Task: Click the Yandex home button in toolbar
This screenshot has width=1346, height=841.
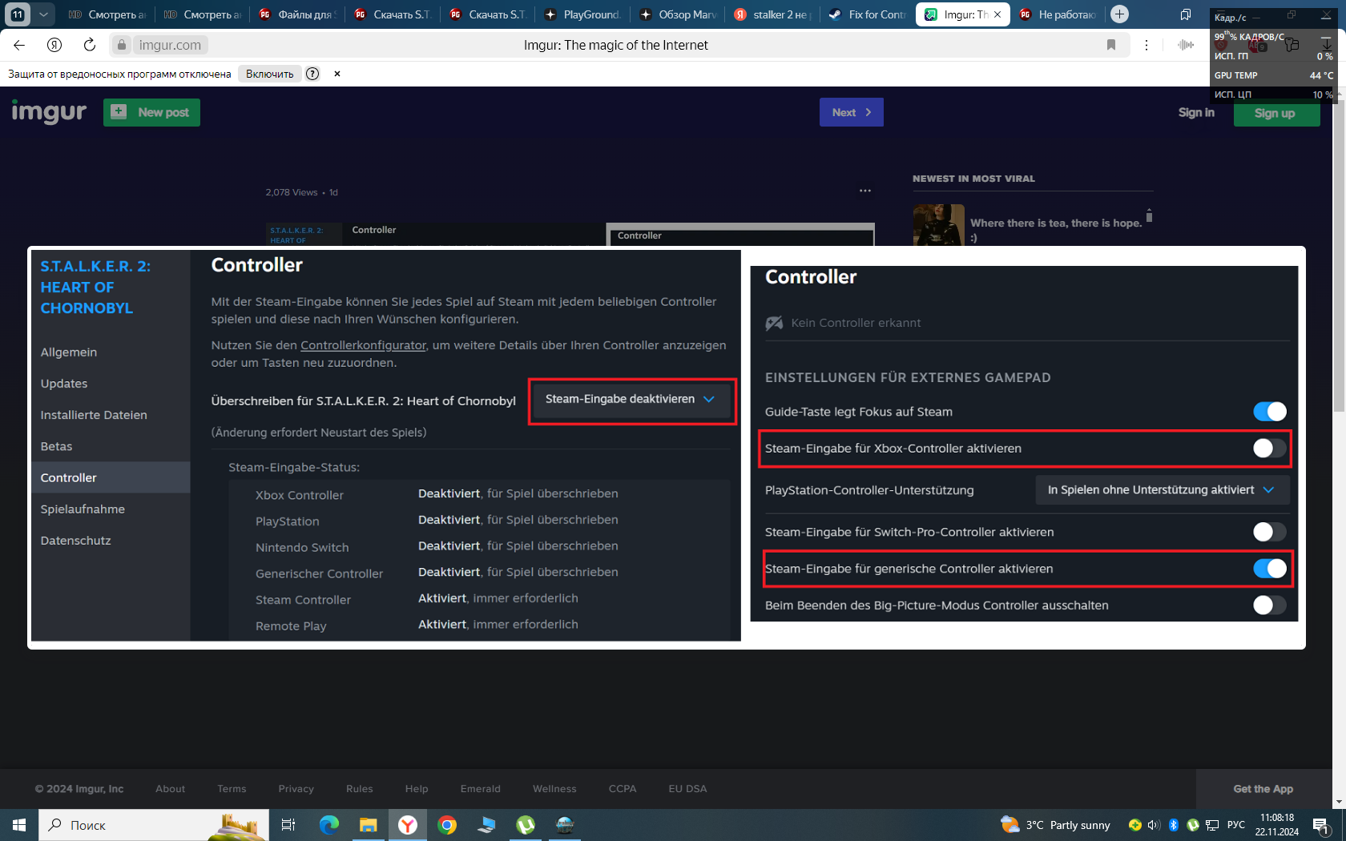Action: click(54, 45)
